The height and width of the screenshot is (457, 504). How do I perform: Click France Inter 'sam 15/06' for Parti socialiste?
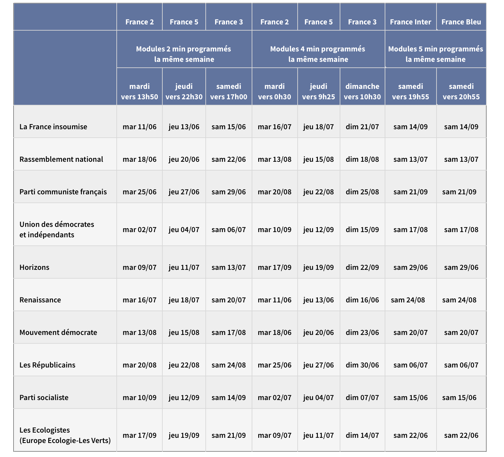410,397
